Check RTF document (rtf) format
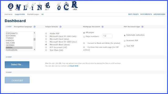168x94 pixels. (x=46, y=47)
